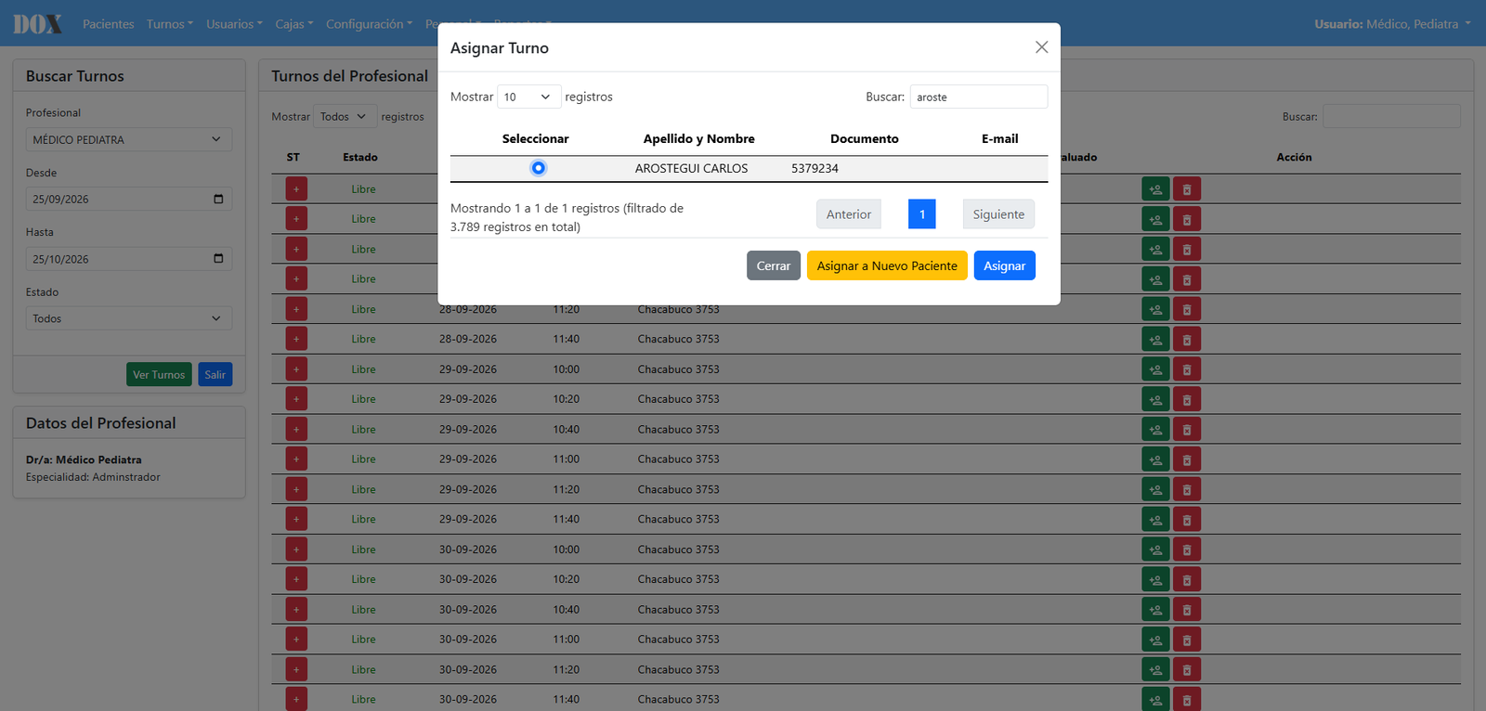Click the Buscar field containing aroste
1486x711 pixels.
point(979,97)
